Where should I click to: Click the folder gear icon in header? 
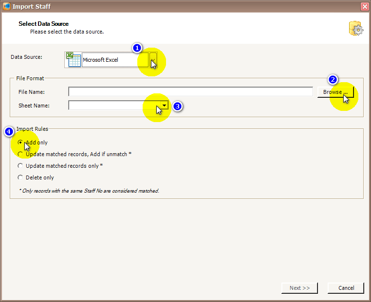point(356,29)
